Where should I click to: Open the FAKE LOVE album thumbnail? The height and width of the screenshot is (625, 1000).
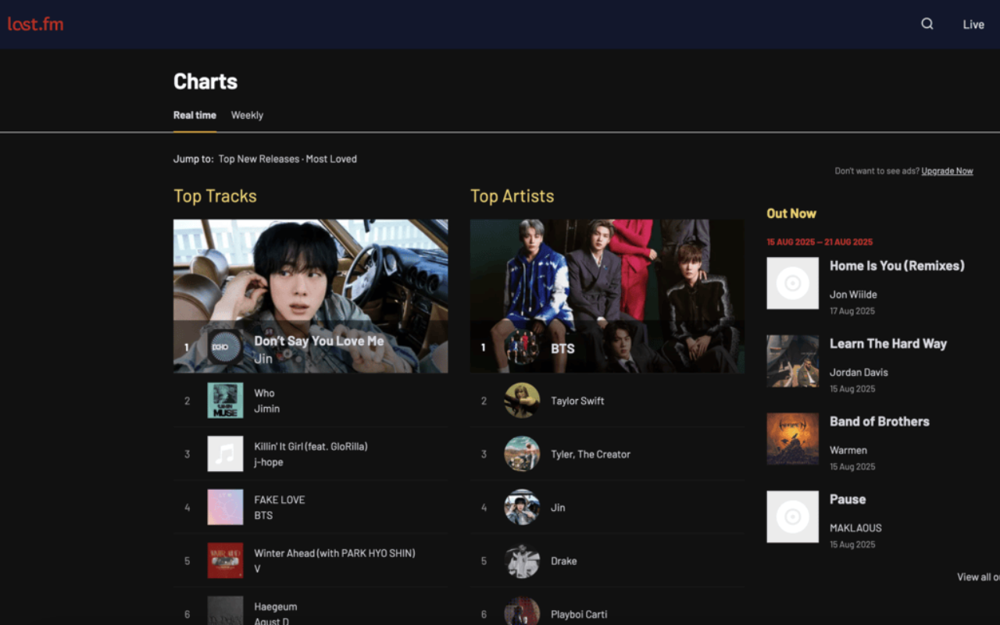[225, 507]
